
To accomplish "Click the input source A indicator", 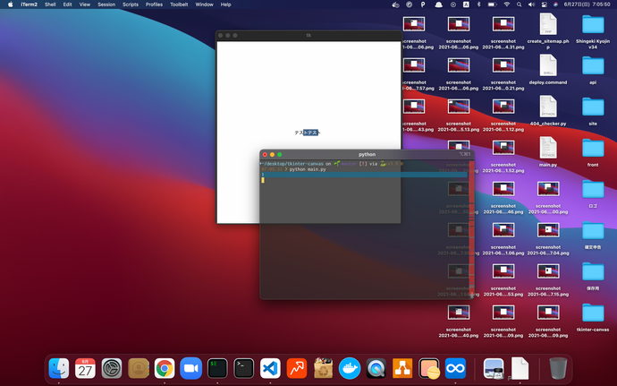I will tap(466, 4).
